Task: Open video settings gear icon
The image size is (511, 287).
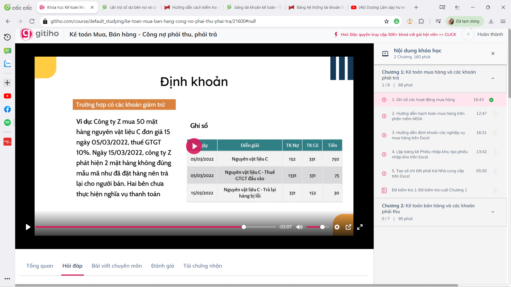Action: (337, 227)
